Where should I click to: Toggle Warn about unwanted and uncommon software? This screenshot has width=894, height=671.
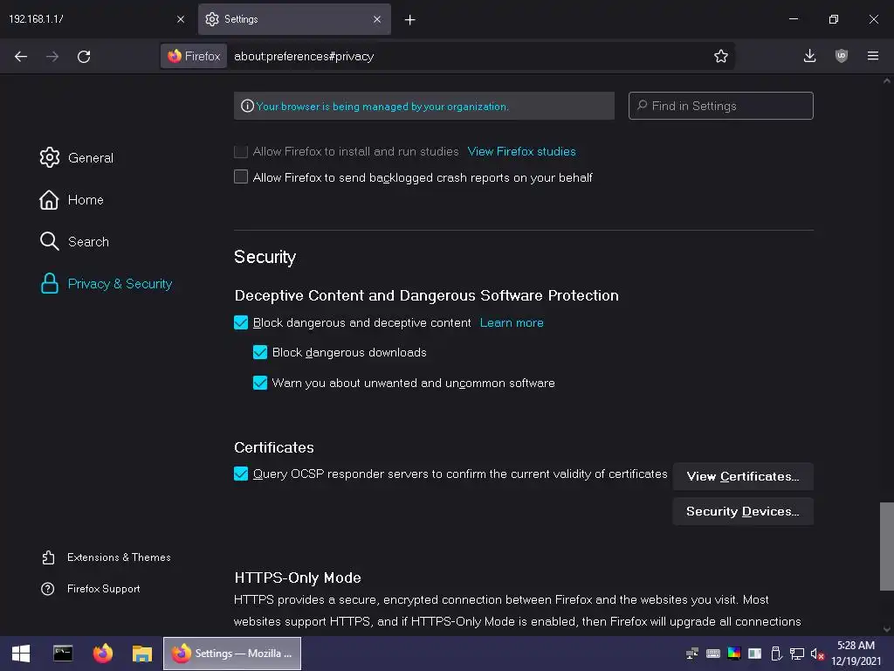[x=260, y=383]
